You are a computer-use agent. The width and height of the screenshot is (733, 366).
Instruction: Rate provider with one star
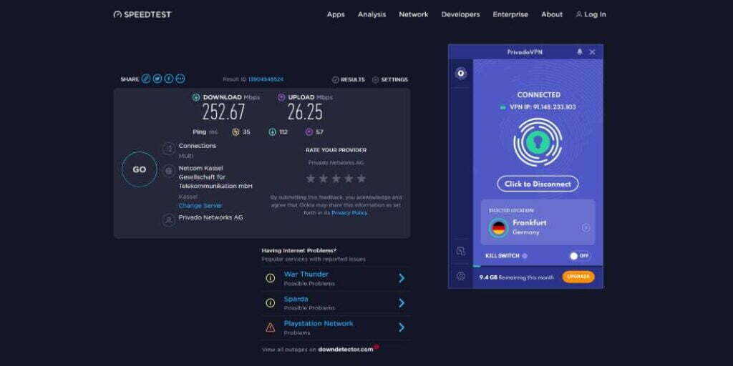(311, 179)
